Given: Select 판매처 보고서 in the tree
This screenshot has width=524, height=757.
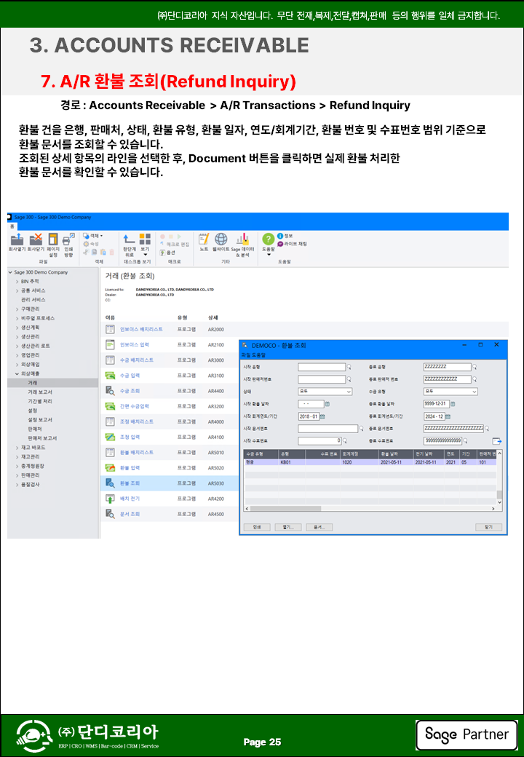Looking at the screenshot, I should [42, 438].
